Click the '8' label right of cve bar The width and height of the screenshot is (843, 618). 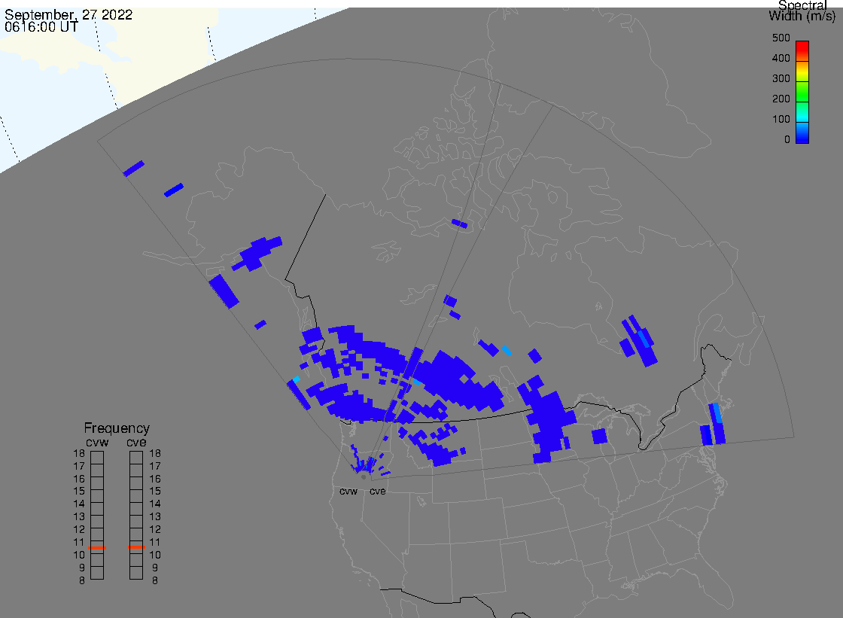click(x=155, y=581)
